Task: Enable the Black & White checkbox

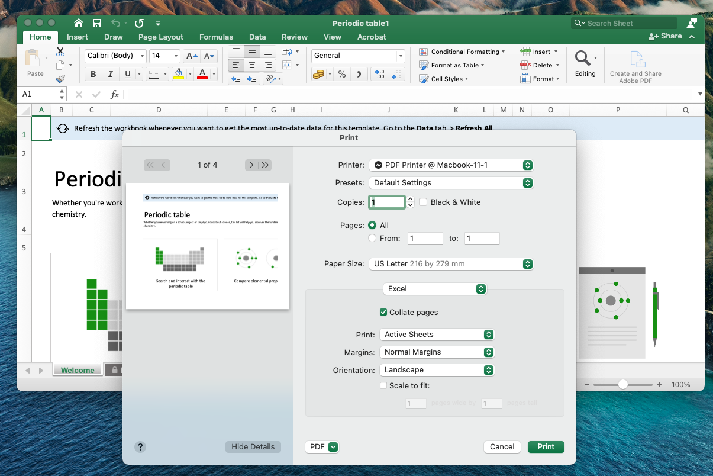Action: point(423,202)
